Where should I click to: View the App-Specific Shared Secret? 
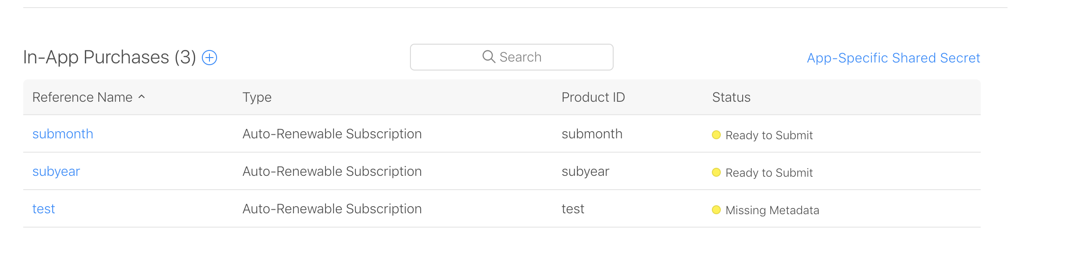click(x=893, y=58)
